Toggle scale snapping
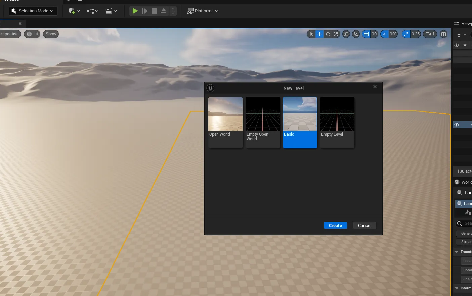Image resolution: width=472 pixels, height=296 pixels. tap(406, 34)
